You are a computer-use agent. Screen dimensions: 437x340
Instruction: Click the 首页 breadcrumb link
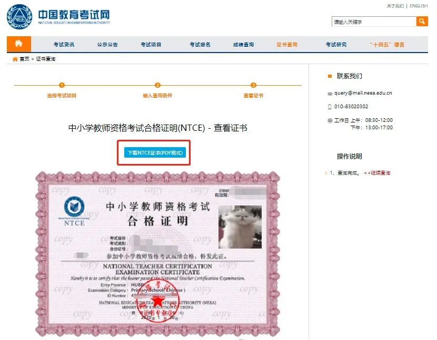[x=24, y=59]
